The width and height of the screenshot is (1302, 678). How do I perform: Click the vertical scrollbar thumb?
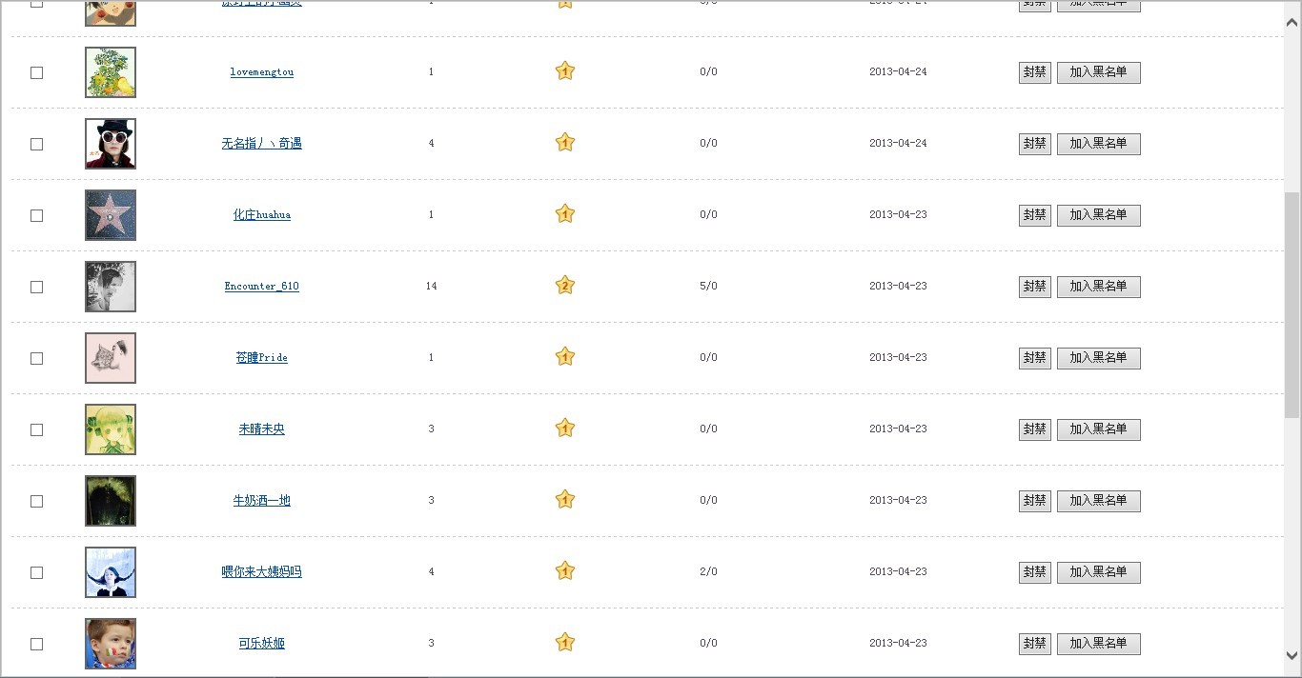(x=1292, y=305)
